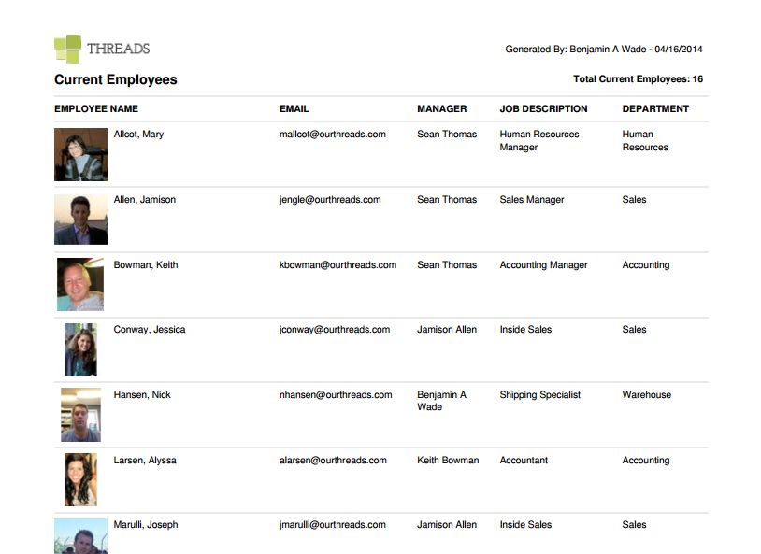Open Joseph Marulli's profile photo
This screenshot has height=554, width=761.
coord(80,536)
